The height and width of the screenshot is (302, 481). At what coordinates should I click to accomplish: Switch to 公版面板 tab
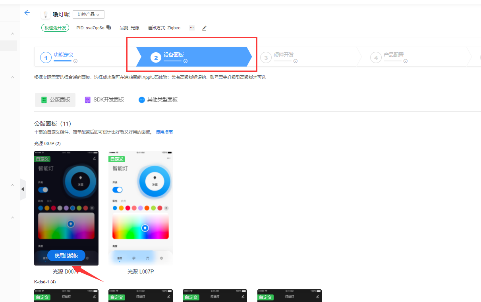[55, 100]
